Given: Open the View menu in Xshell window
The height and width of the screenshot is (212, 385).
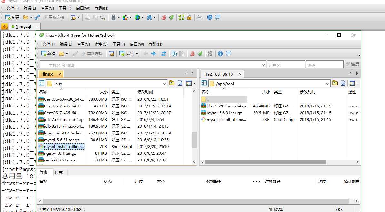Looking at the screenshot, I should point(47,8).
